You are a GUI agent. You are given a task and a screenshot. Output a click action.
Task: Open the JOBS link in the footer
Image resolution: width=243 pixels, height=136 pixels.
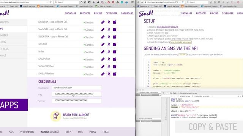tap(80, 132)
